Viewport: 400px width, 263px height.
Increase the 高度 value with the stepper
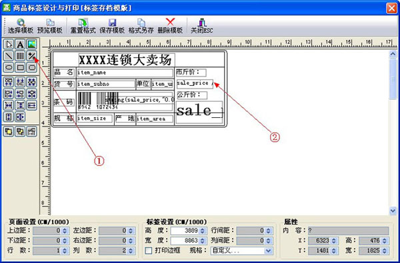203,229
